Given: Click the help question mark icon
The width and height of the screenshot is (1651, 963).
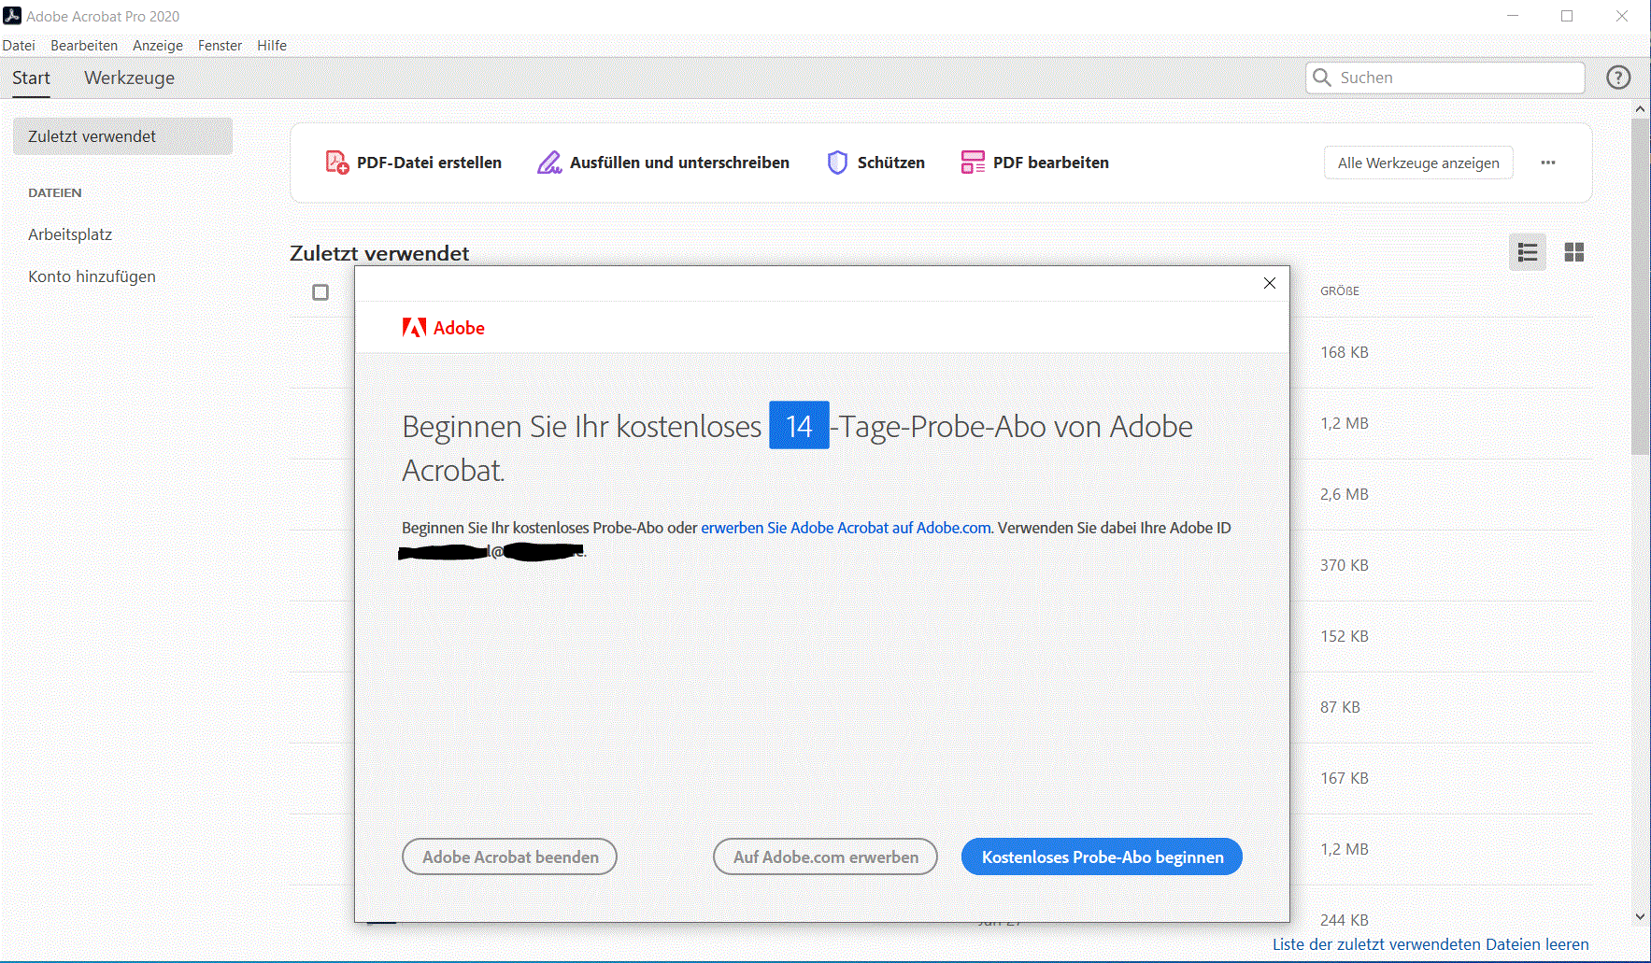Looking at the screenshot, I should (x=1618, y=78).
